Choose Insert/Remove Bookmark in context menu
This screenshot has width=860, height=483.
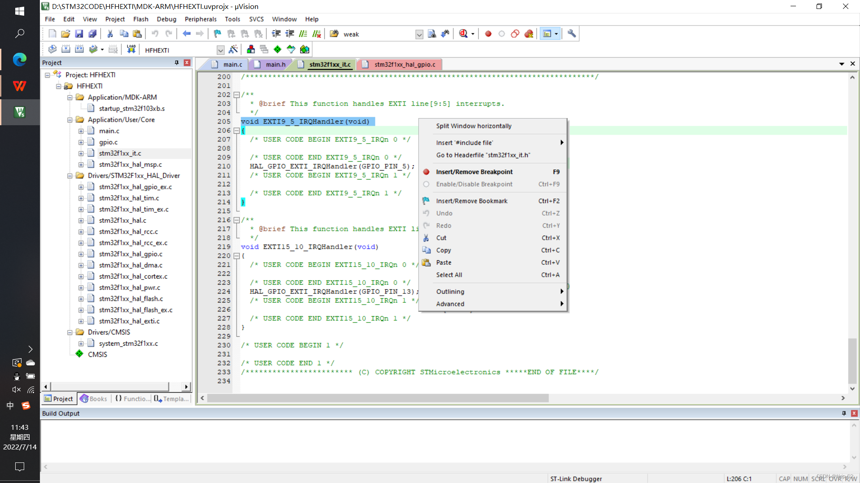pyautogui.click(x=471, y=201)
